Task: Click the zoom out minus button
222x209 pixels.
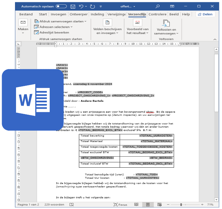Action: (168, 205)
